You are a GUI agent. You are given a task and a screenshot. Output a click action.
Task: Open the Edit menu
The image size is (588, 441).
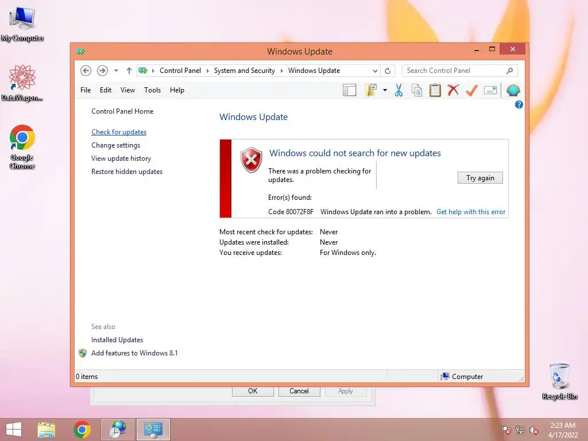(x=106, y=90)
